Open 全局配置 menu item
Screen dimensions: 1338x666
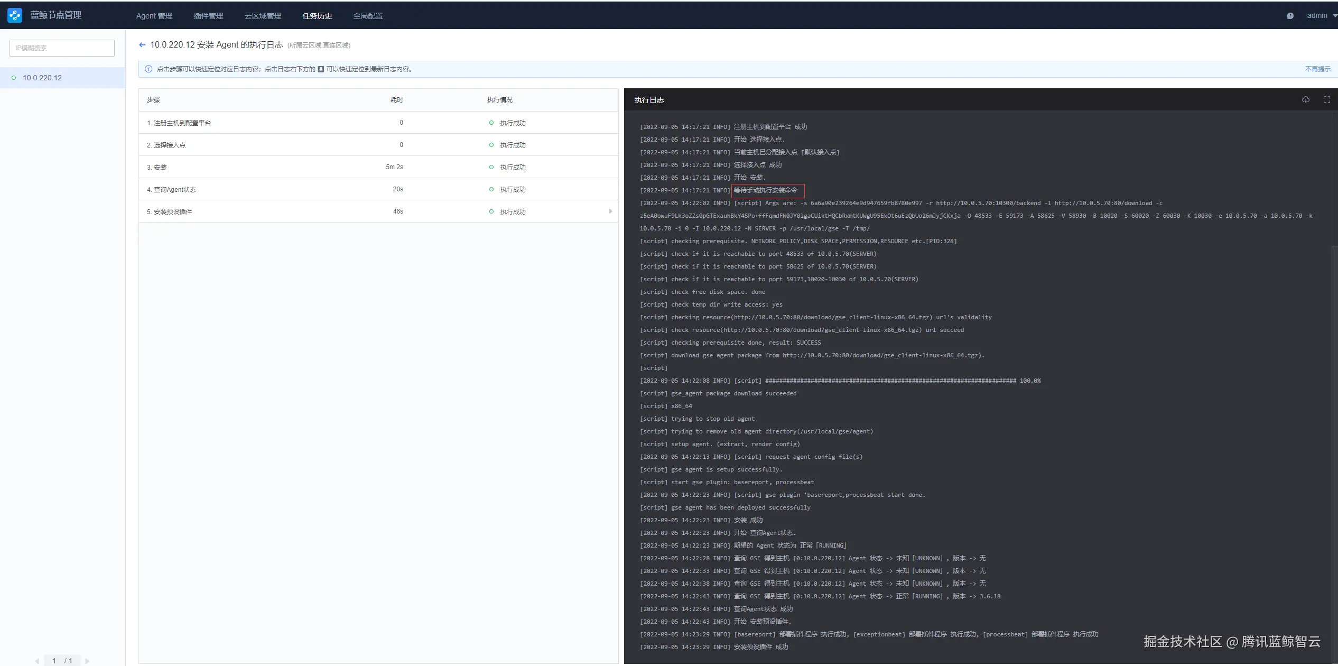coord(368,16)
